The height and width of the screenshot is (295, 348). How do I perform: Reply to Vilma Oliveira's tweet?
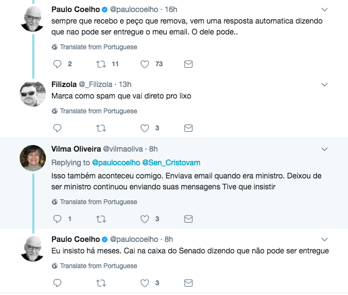[x=57, y=219]
